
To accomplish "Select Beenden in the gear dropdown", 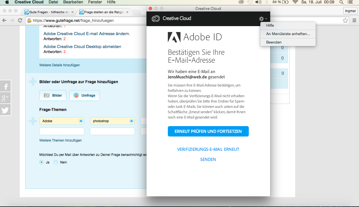I will click(288, 42).
